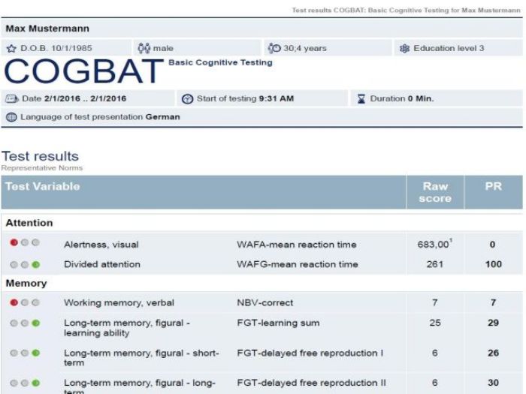Click the language value German
The image size is (526, 394).
163,117
